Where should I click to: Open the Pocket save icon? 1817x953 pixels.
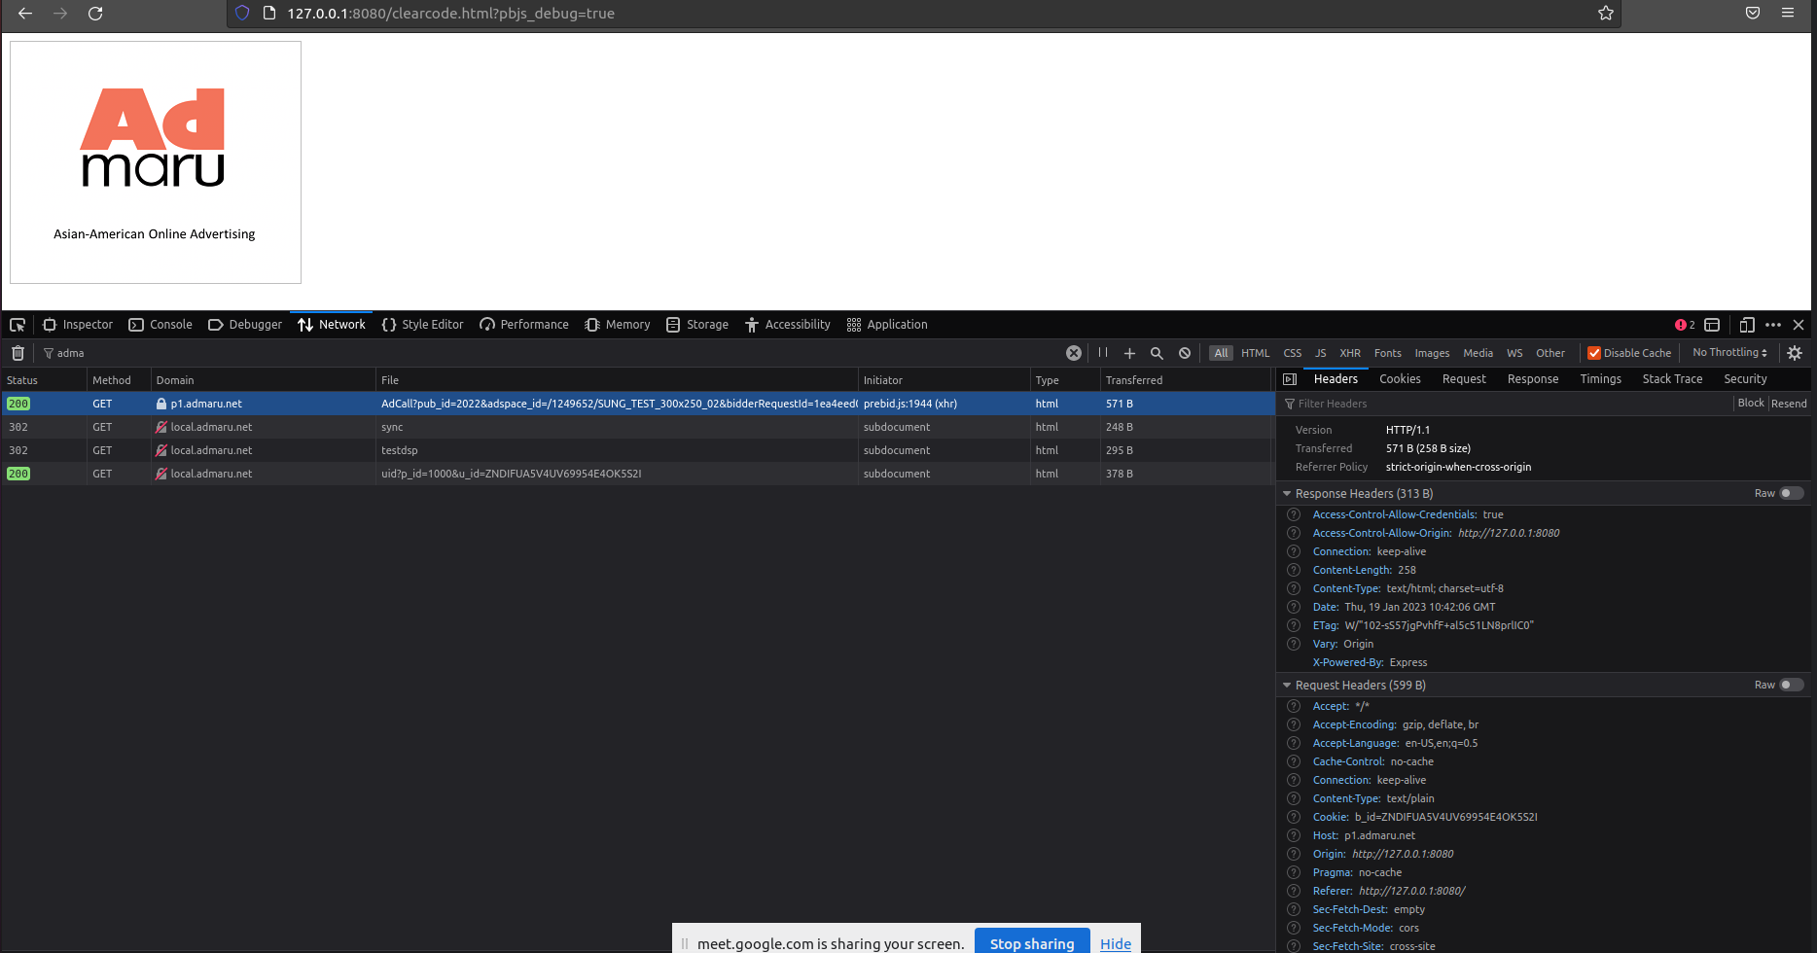pyautogui.click(x=1753, y=14)
